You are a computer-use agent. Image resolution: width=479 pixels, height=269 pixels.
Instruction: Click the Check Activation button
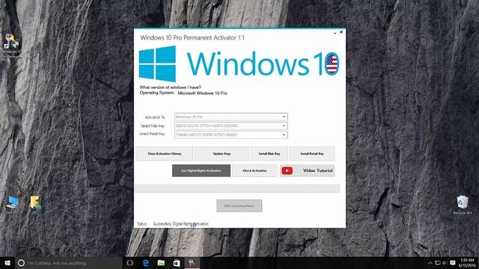pos(254,171)
